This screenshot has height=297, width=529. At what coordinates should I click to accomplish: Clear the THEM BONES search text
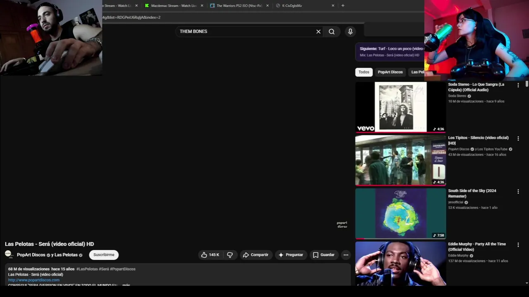(x=318, y=31)
